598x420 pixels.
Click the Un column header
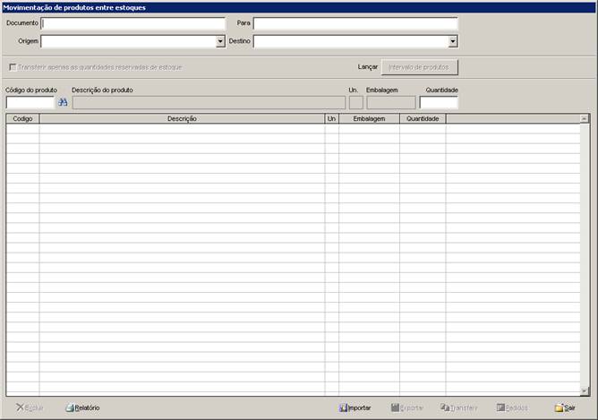click(x=331, y=118)
